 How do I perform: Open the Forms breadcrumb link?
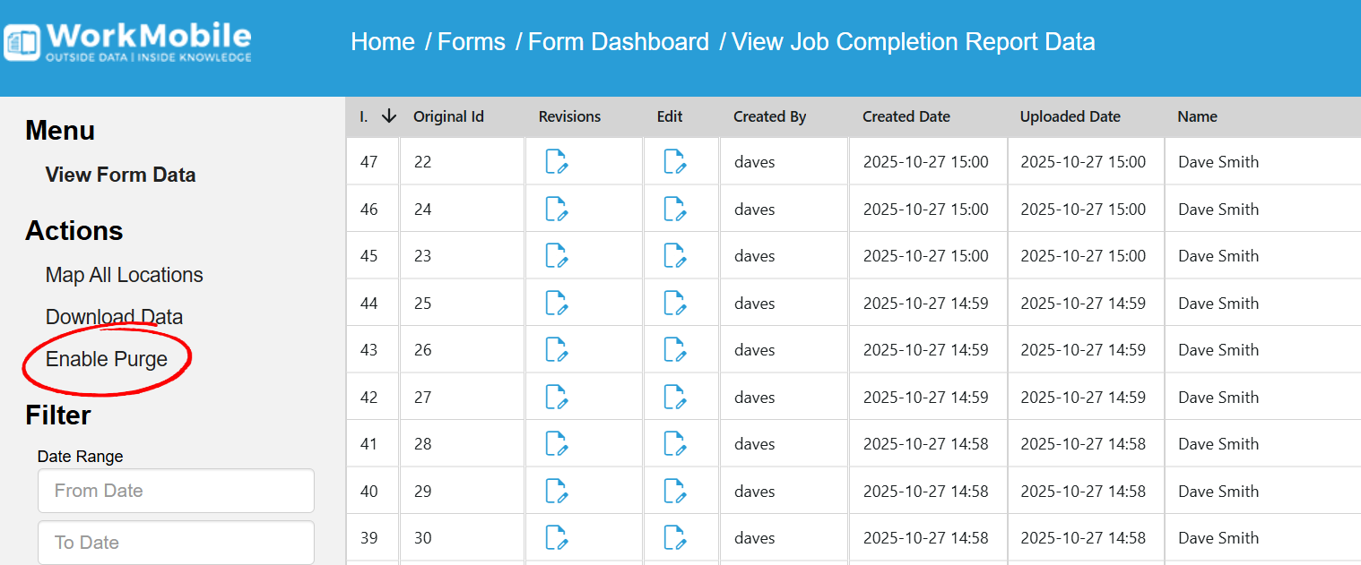[472, 42]
